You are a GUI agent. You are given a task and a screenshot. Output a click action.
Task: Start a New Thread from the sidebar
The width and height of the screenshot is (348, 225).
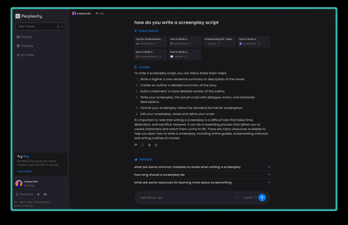point(41,26)
